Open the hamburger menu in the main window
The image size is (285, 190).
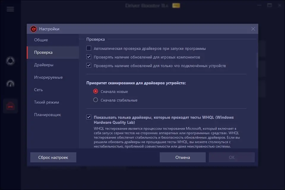point(10,9)
